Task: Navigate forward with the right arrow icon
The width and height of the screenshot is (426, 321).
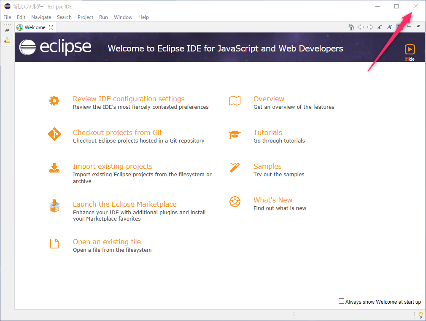Action: tap(370, 27)
